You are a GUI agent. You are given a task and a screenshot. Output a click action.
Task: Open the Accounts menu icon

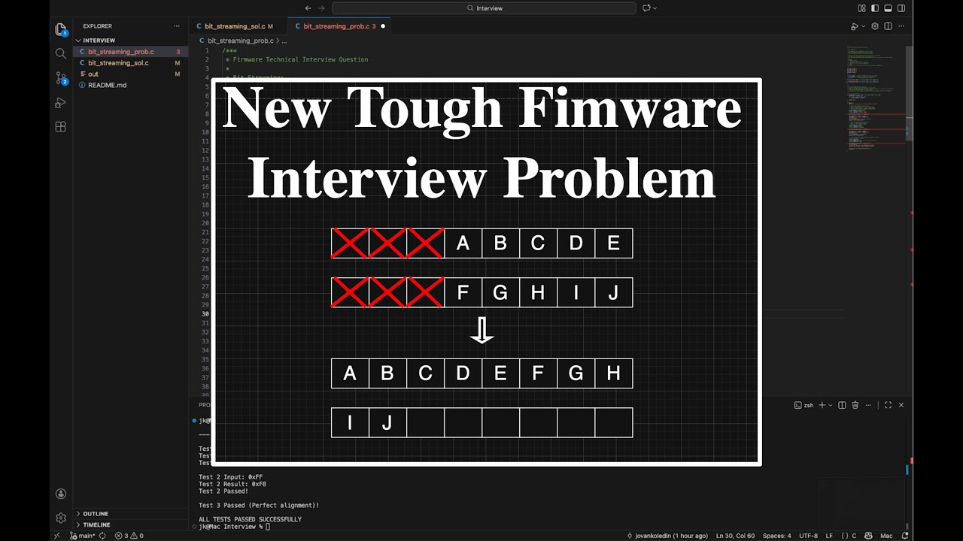tap(61, 494)
